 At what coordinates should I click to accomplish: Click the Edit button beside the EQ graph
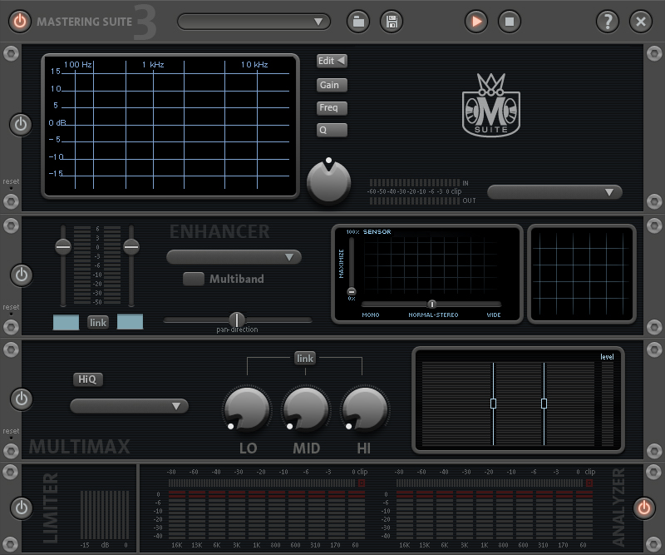[332, 61]
